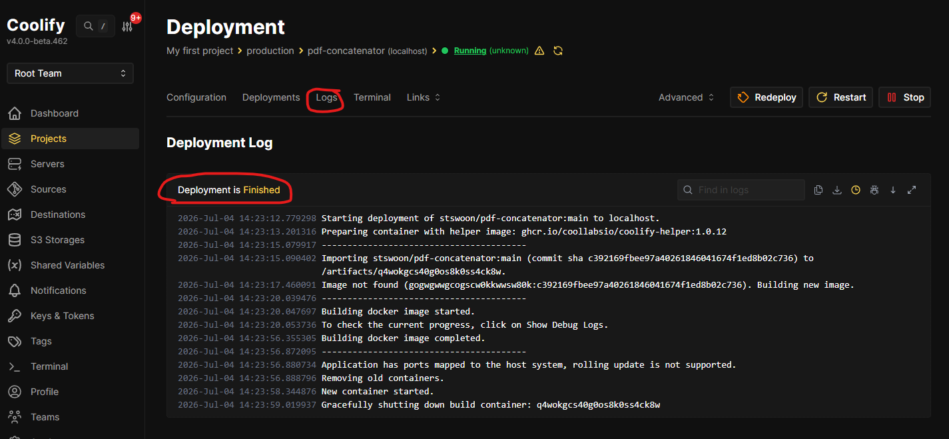Viewport: 949px width, 439px height.
Task: Open Projects in the sidebar
Action: [70, 139]
